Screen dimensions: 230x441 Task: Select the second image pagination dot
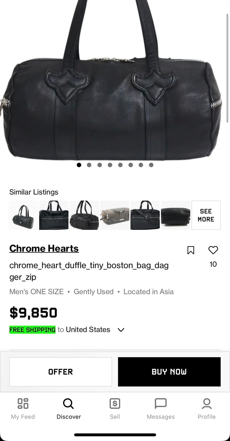[x=89, y=165]
